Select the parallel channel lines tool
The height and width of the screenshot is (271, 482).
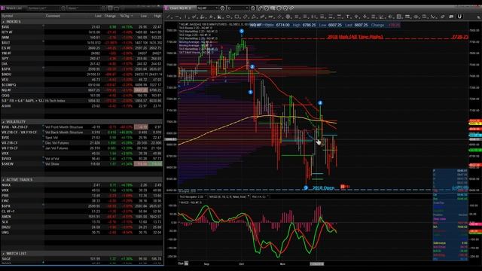(279, 17)
